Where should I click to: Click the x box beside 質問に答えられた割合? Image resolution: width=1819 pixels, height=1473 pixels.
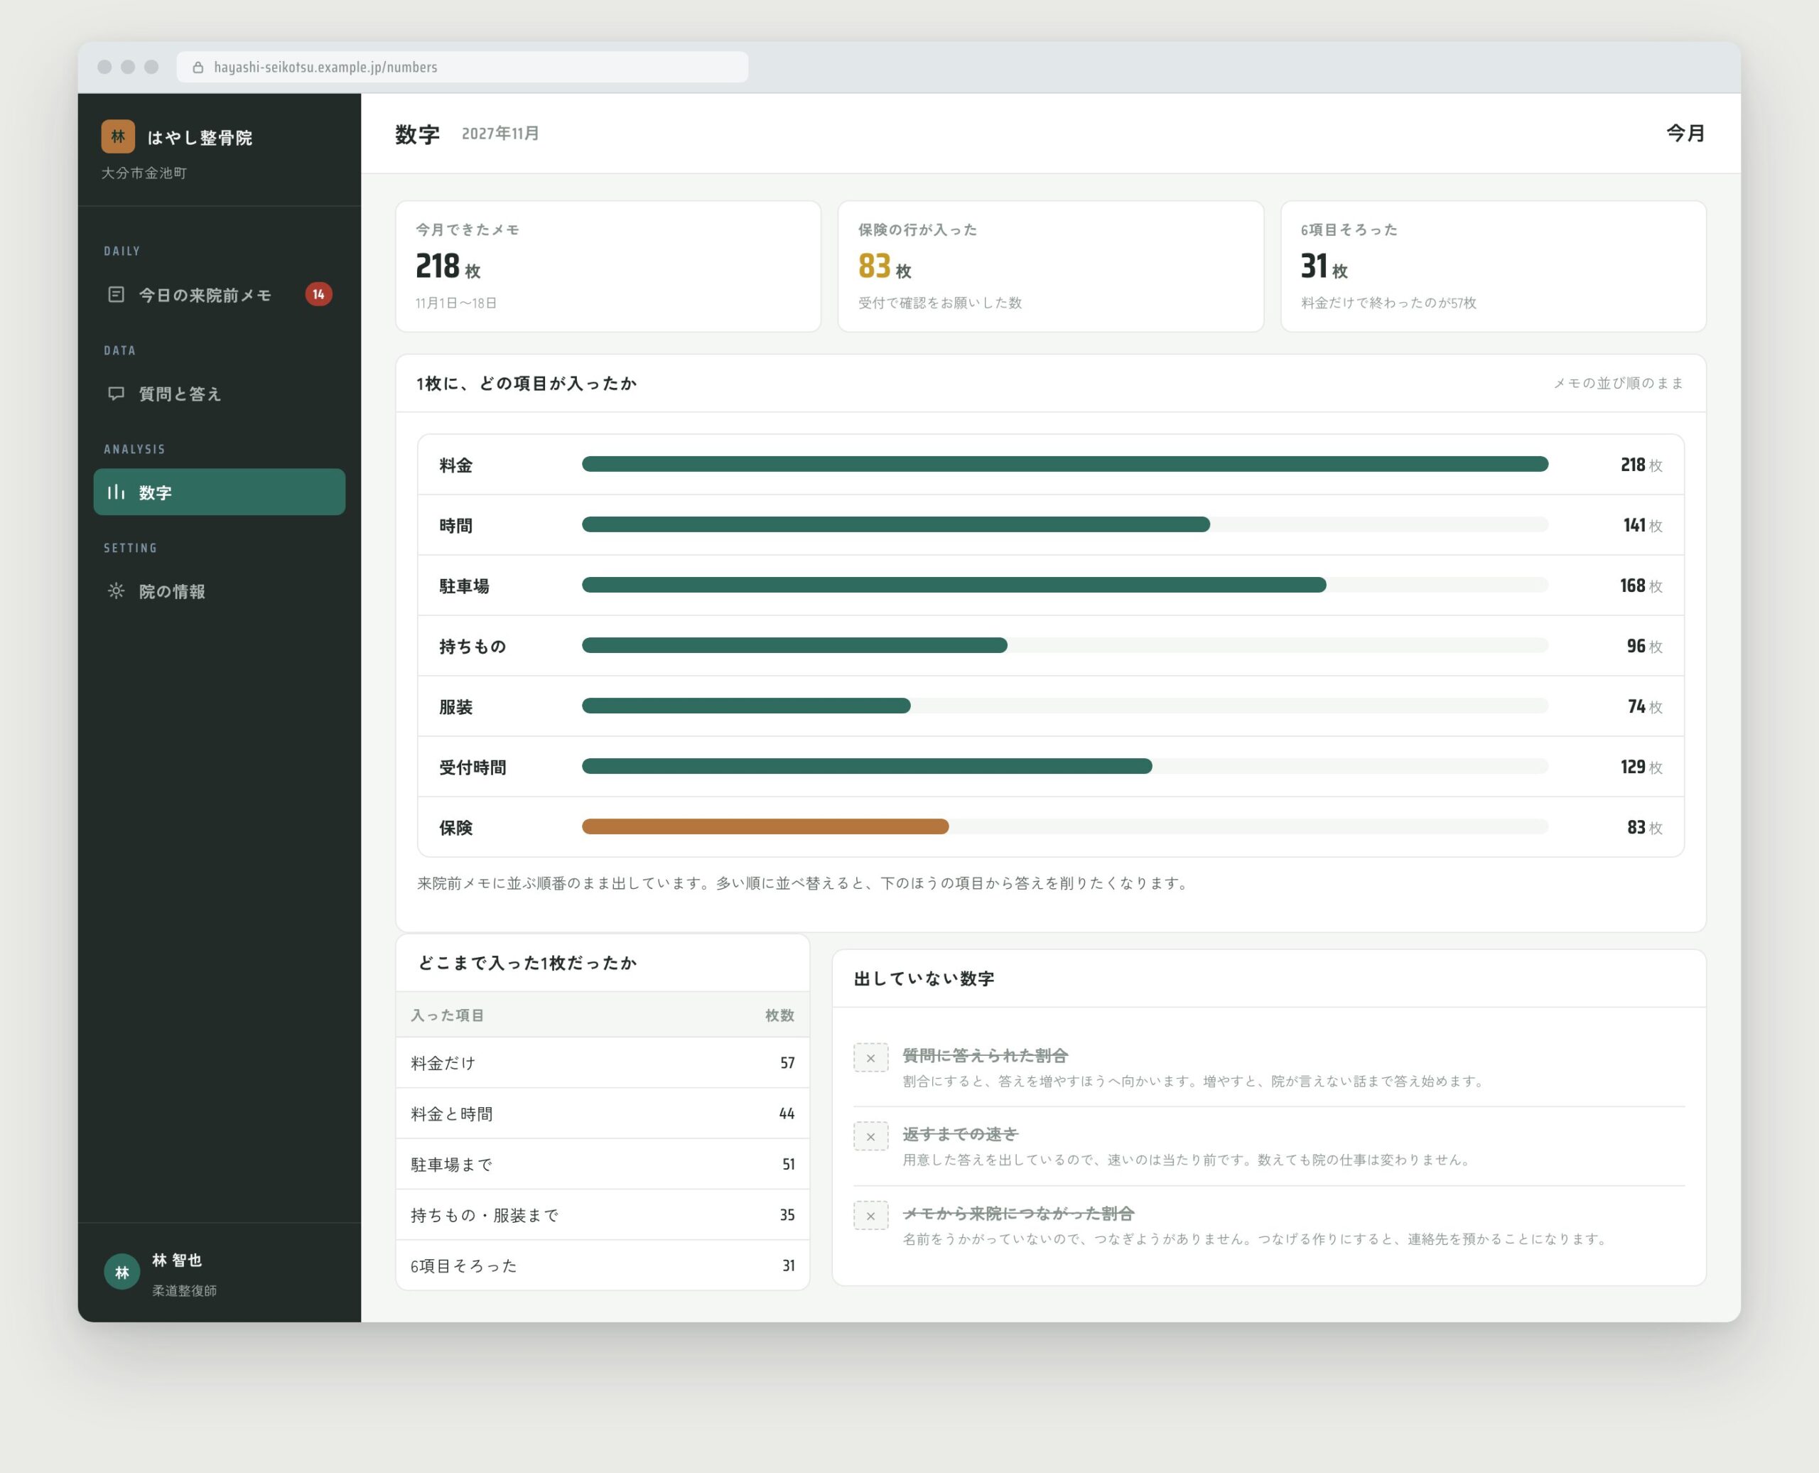(870, 1058)
